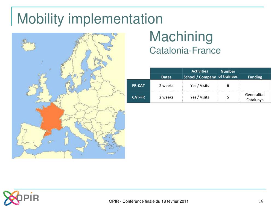Select the "Activities" header cell
This screenshot has height=210, width=280.
(200, 71)
